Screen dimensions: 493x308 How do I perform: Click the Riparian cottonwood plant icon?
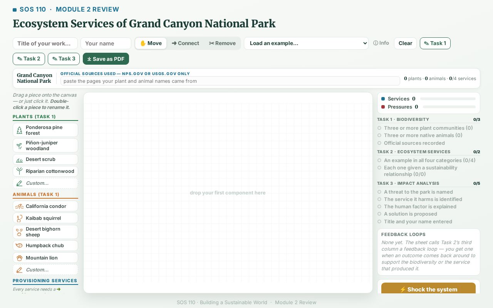point(19,171)
